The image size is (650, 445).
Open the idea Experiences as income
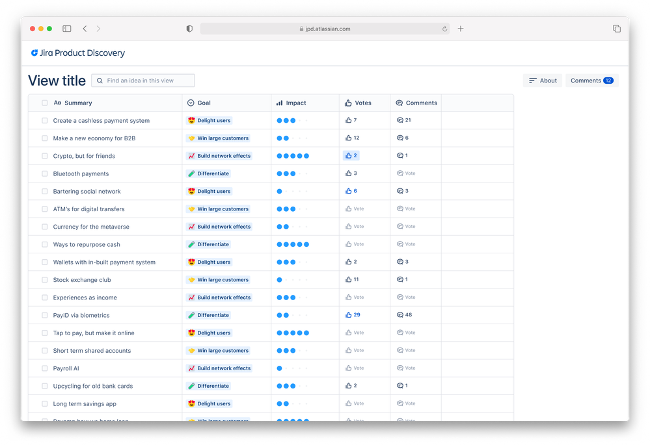[x=85, y=298]
